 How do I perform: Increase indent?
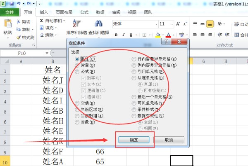click(x=227, y=35)
